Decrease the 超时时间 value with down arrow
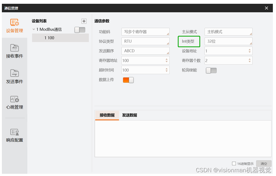This screenshot has height=176, width=276. click(x=167, y=71)
